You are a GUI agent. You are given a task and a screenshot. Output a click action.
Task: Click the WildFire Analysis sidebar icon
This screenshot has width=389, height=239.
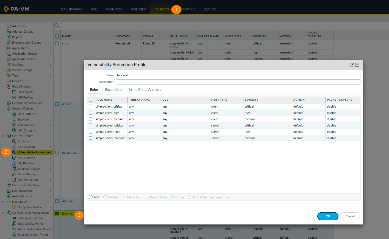pos(14,169)
